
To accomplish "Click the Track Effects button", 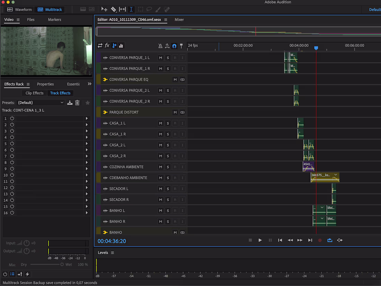I will pos(60,93).
